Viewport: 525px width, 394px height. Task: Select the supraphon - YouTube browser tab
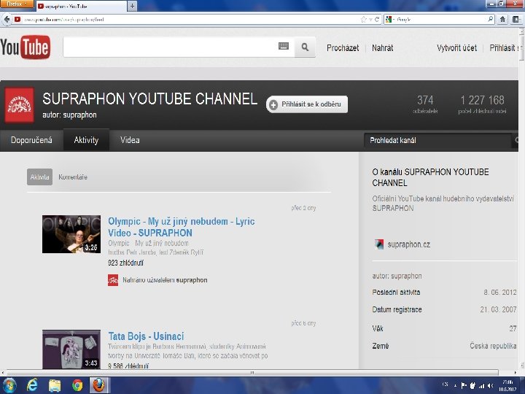point(82,6)
